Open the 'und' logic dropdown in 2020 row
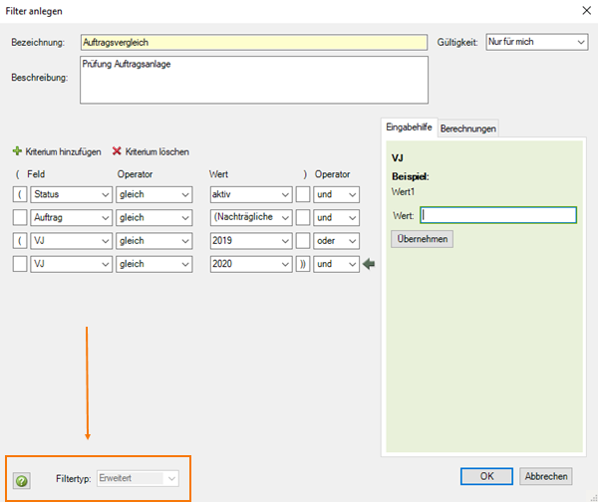This screenshot has height=502, width=598. tap(337, 264)
